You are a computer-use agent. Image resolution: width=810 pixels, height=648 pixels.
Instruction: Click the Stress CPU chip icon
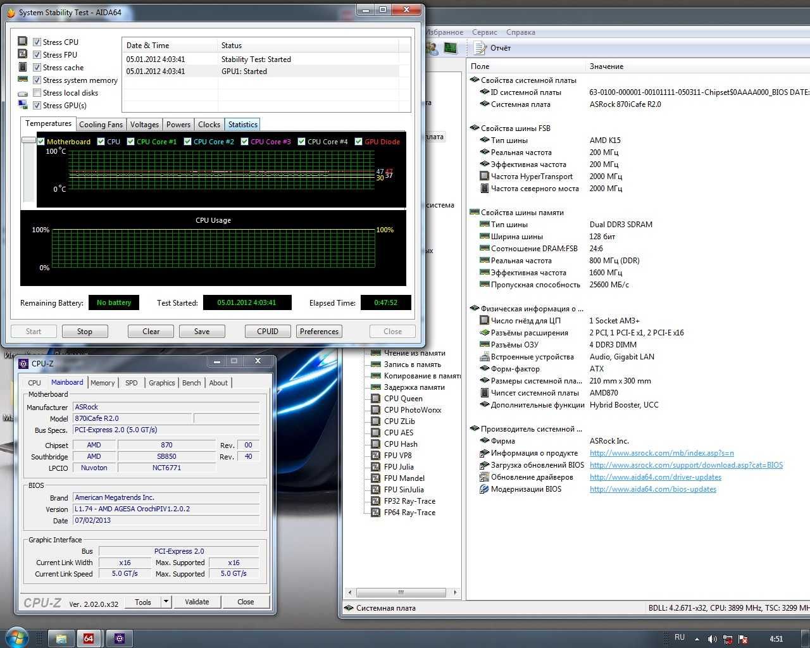click(23, 42)
